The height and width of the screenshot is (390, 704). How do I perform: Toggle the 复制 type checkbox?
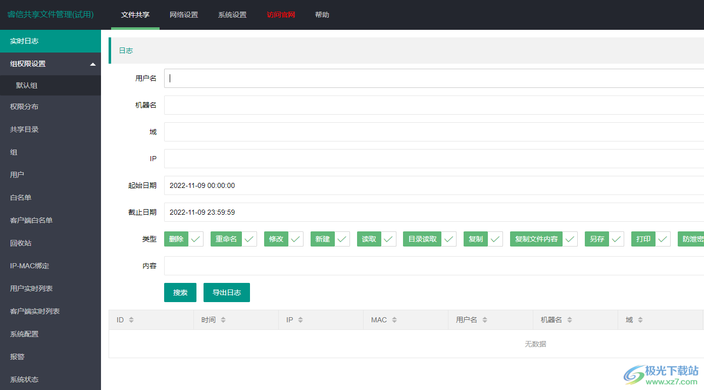coord(483,239)
